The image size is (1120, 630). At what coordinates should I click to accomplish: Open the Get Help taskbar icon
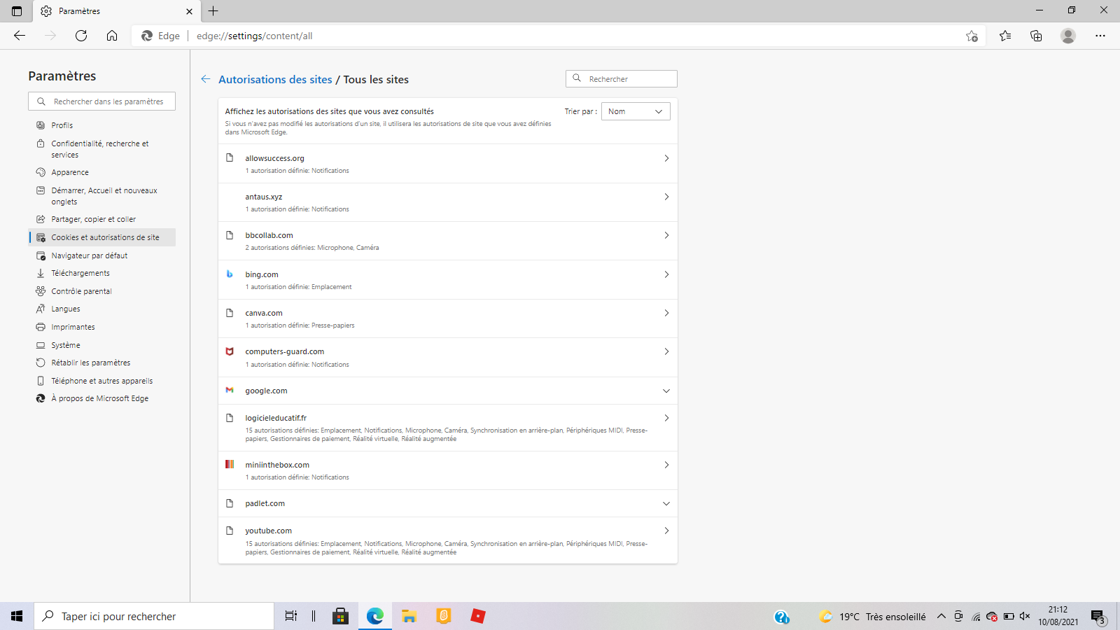pos(782,616)
